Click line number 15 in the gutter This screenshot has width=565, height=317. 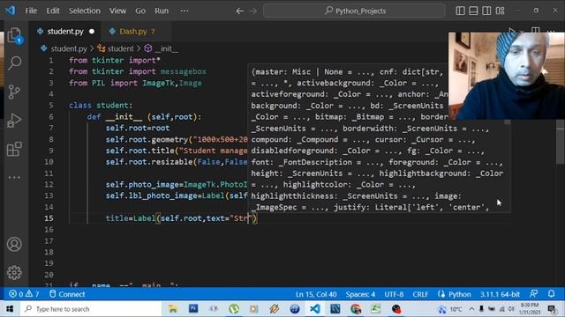click(x=49, y=218)
